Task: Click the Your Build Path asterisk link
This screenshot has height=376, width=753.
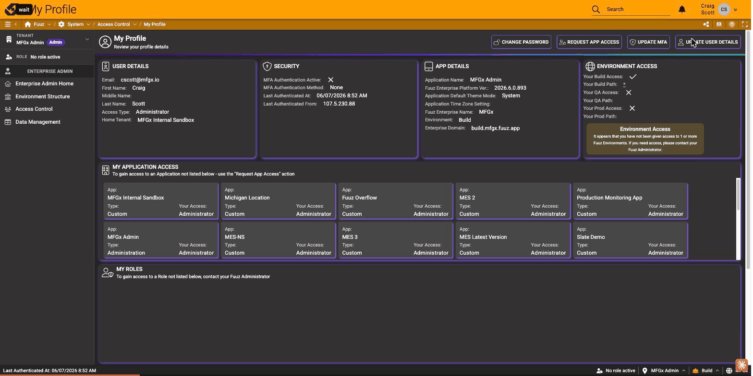Action: point(624,84)
